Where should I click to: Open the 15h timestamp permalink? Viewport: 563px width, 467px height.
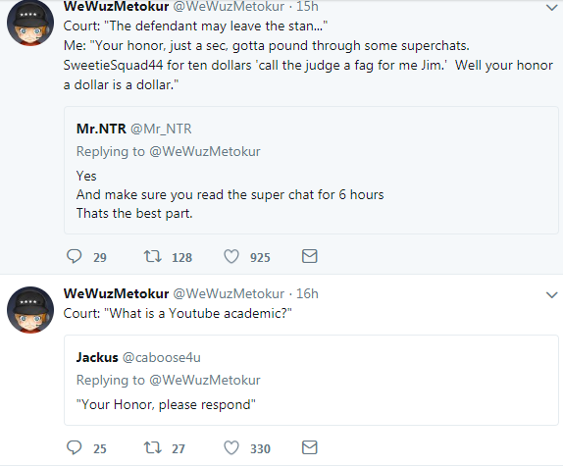pyautogui.click(x=307, y=6)
